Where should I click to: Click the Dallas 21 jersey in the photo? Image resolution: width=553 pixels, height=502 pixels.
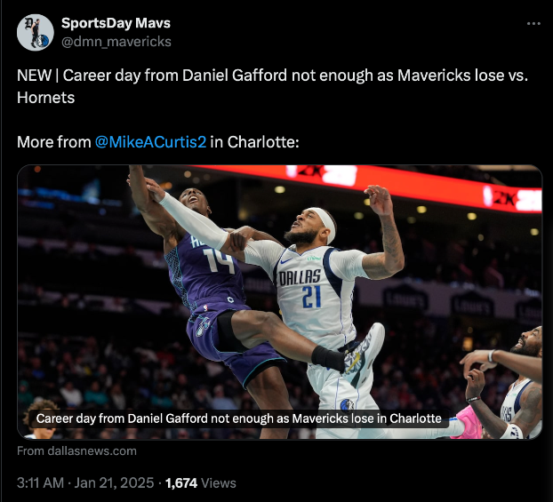click(309, 289)
